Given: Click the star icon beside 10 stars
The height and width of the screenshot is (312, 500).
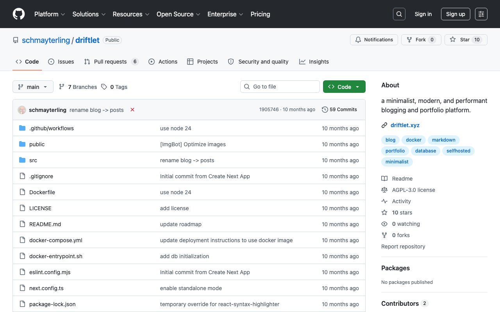Looking at the screenshot, I should (x=384, y=213).
